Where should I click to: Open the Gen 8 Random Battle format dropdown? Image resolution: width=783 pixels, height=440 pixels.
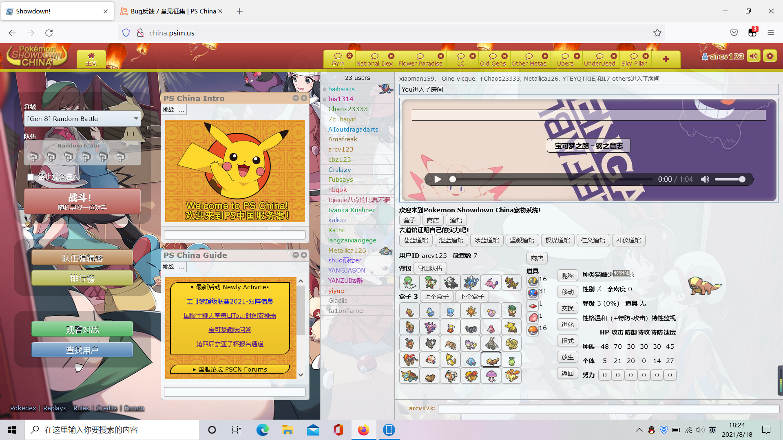pyautogui.click(x=83, y=119)
